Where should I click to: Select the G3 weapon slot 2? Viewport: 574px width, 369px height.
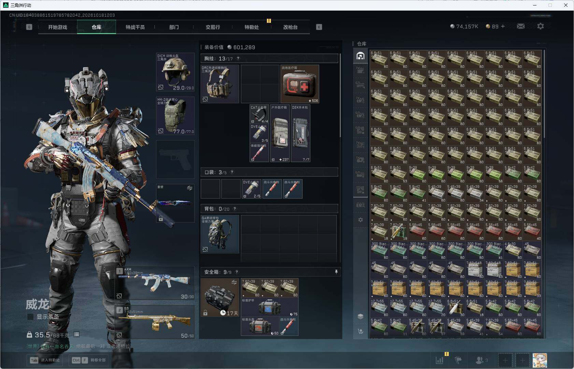click(x=156, y=322)
